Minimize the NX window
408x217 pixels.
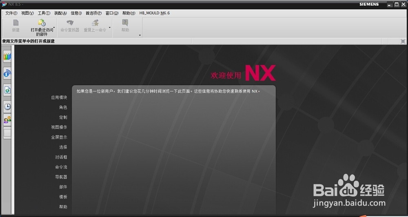tap(390, 4)
